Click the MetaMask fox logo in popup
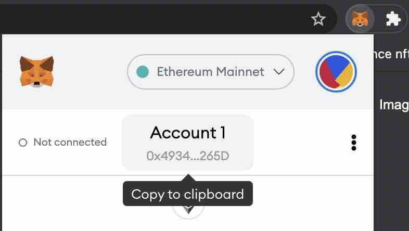The image size is (409, 231). [37, 71]
